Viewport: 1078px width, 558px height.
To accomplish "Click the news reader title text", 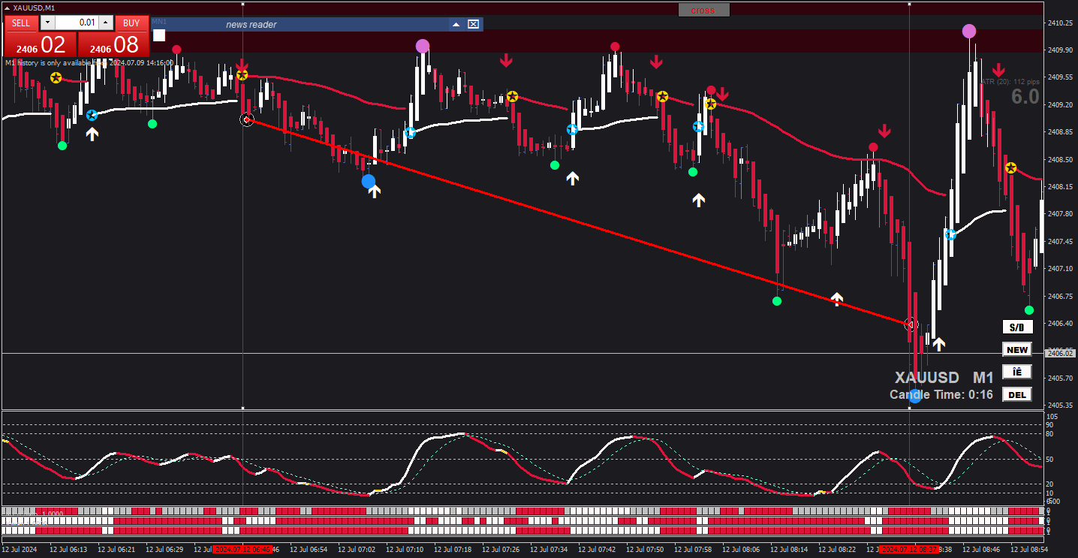I will [251, 24].
